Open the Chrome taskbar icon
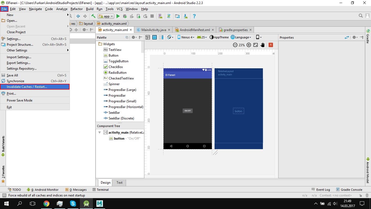 coord(46,203)
